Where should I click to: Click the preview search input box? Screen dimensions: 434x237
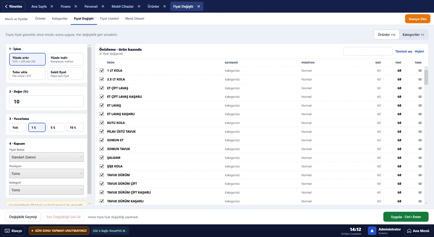(368, 51)
